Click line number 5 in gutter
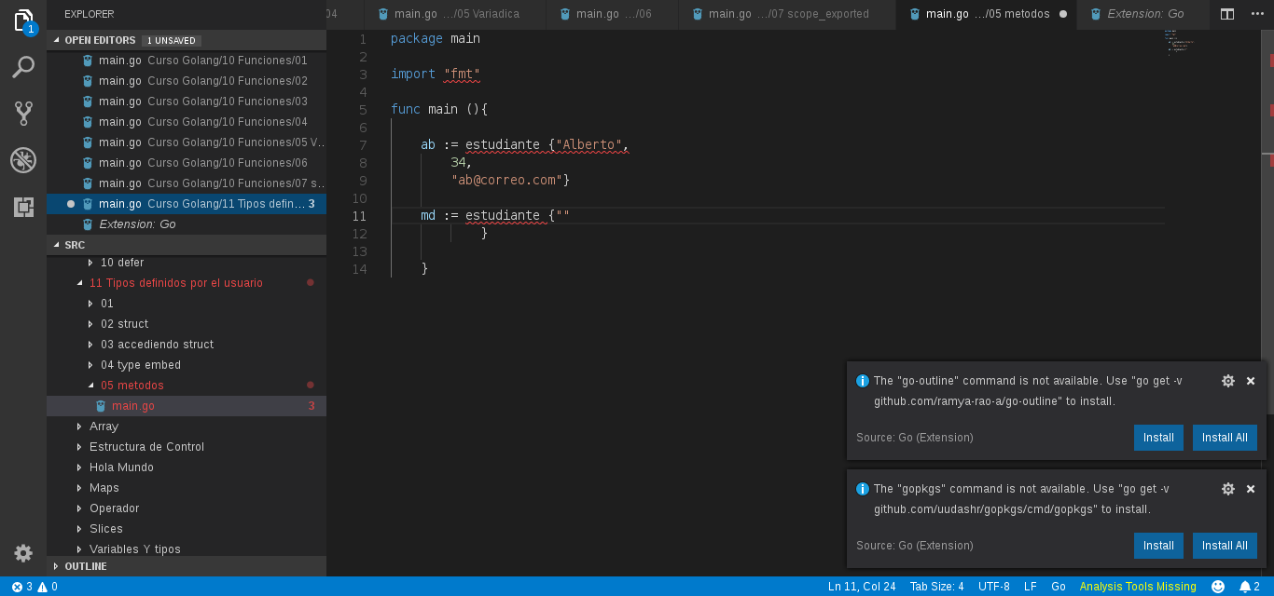Image resolution: width=1274 pixels, height=596 pixels. pos(363,110)
